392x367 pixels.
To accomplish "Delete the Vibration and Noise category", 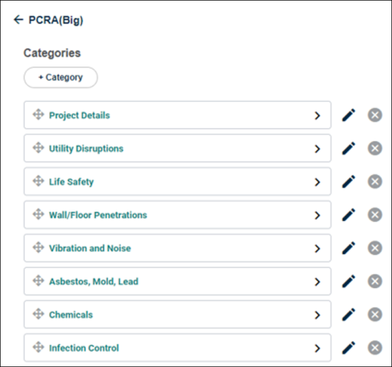I will [x=375, y=248].
